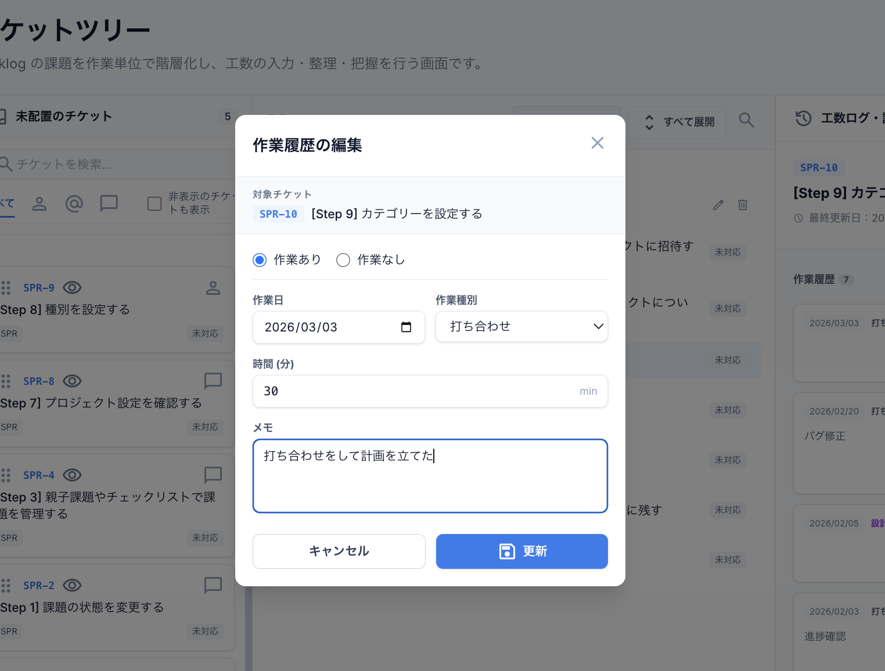Switch to the すべて filter tab

point(7,204)
